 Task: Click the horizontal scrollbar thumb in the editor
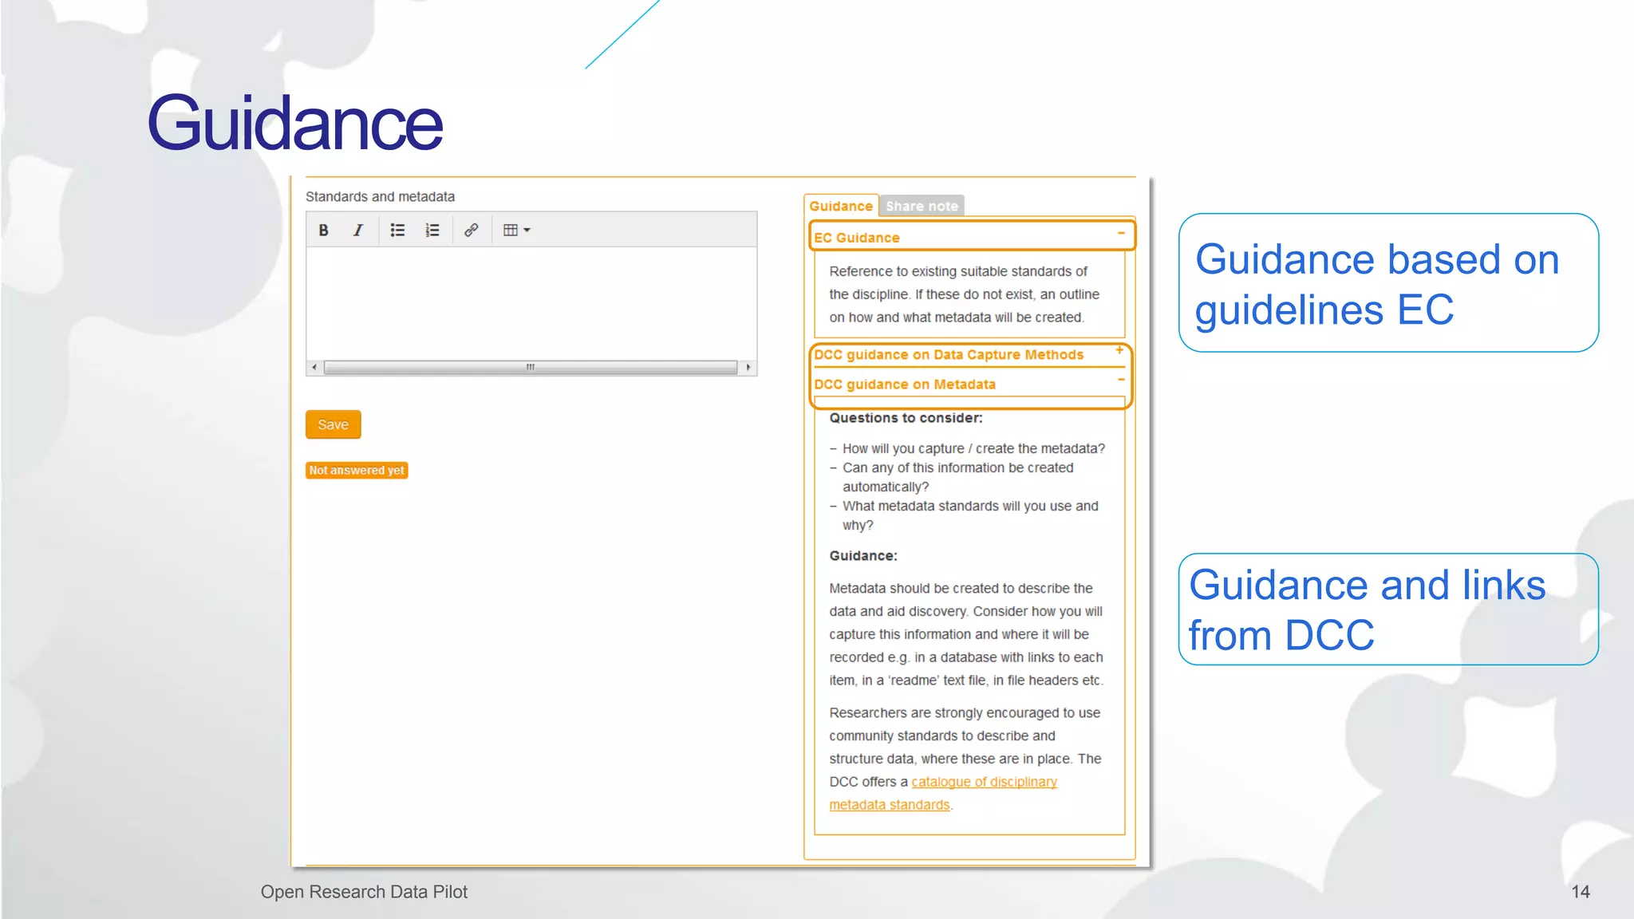(x=531, y=368)
